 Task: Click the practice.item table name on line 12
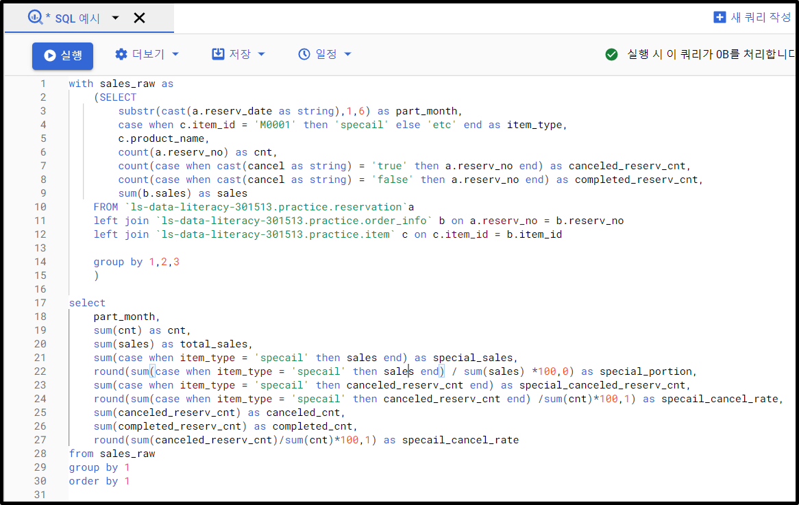(275, 234)
